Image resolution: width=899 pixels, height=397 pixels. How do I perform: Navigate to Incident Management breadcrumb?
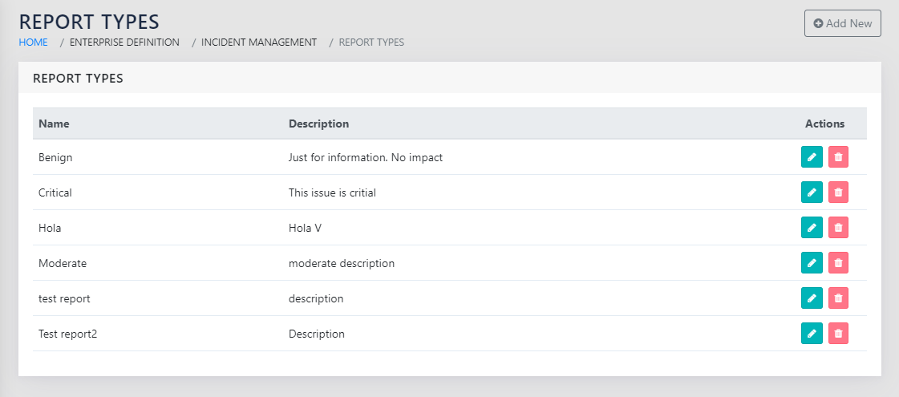(258, 42)
